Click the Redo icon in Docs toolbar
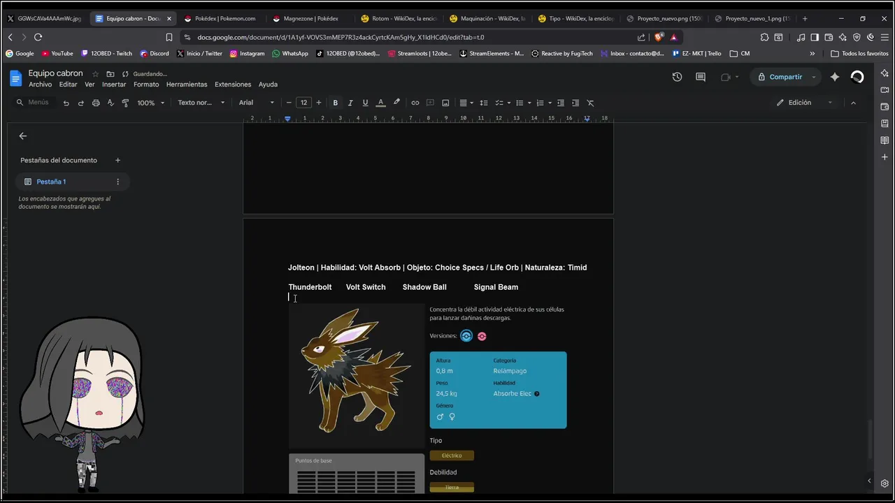 tap(80, 103)
